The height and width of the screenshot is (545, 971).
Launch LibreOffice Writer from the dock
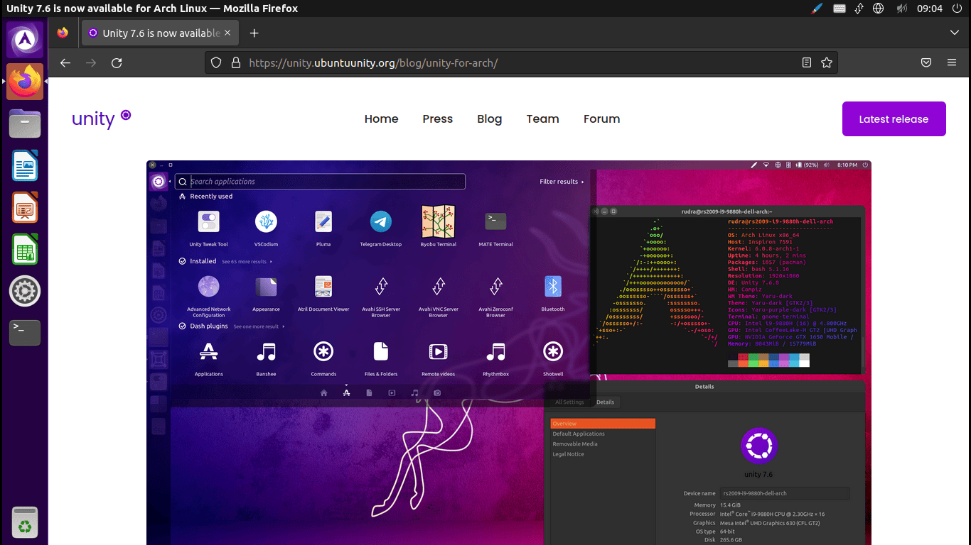pos(25,166)
